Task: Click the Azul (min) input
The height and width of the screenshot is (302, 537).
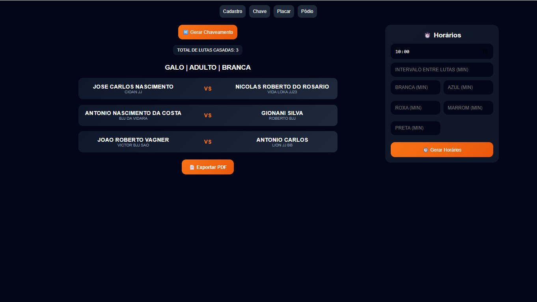Action: click(468, 87)
